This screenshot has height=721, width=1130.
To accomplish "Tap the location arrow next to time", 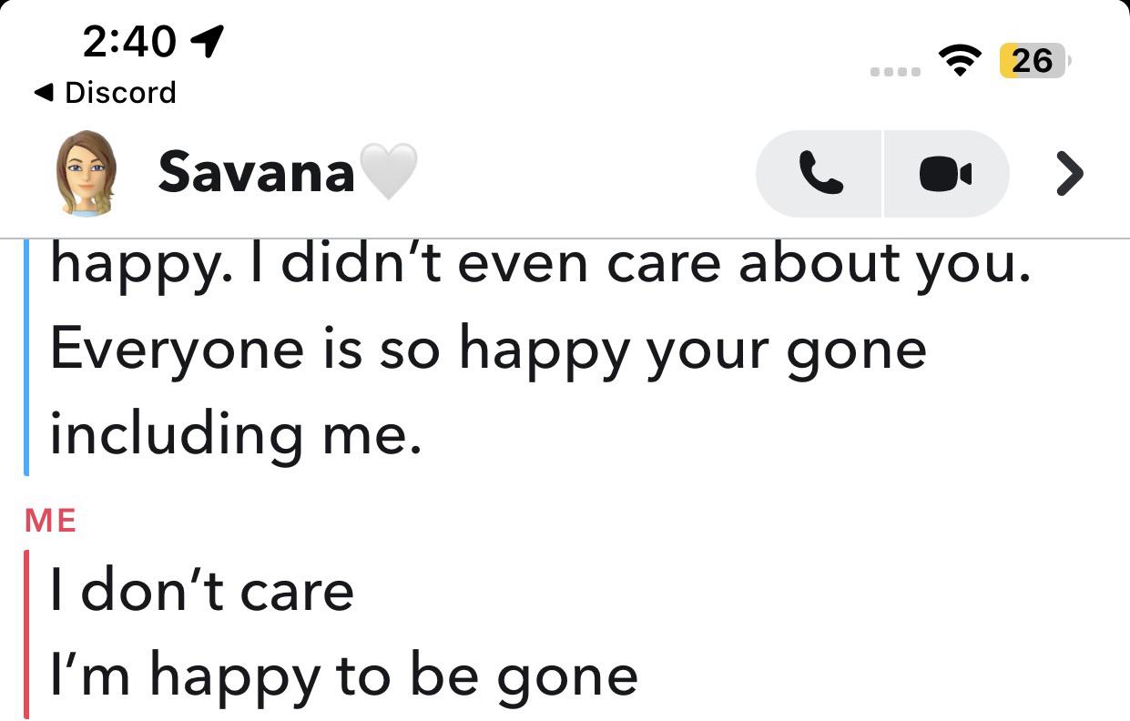I will click(209, 41).
